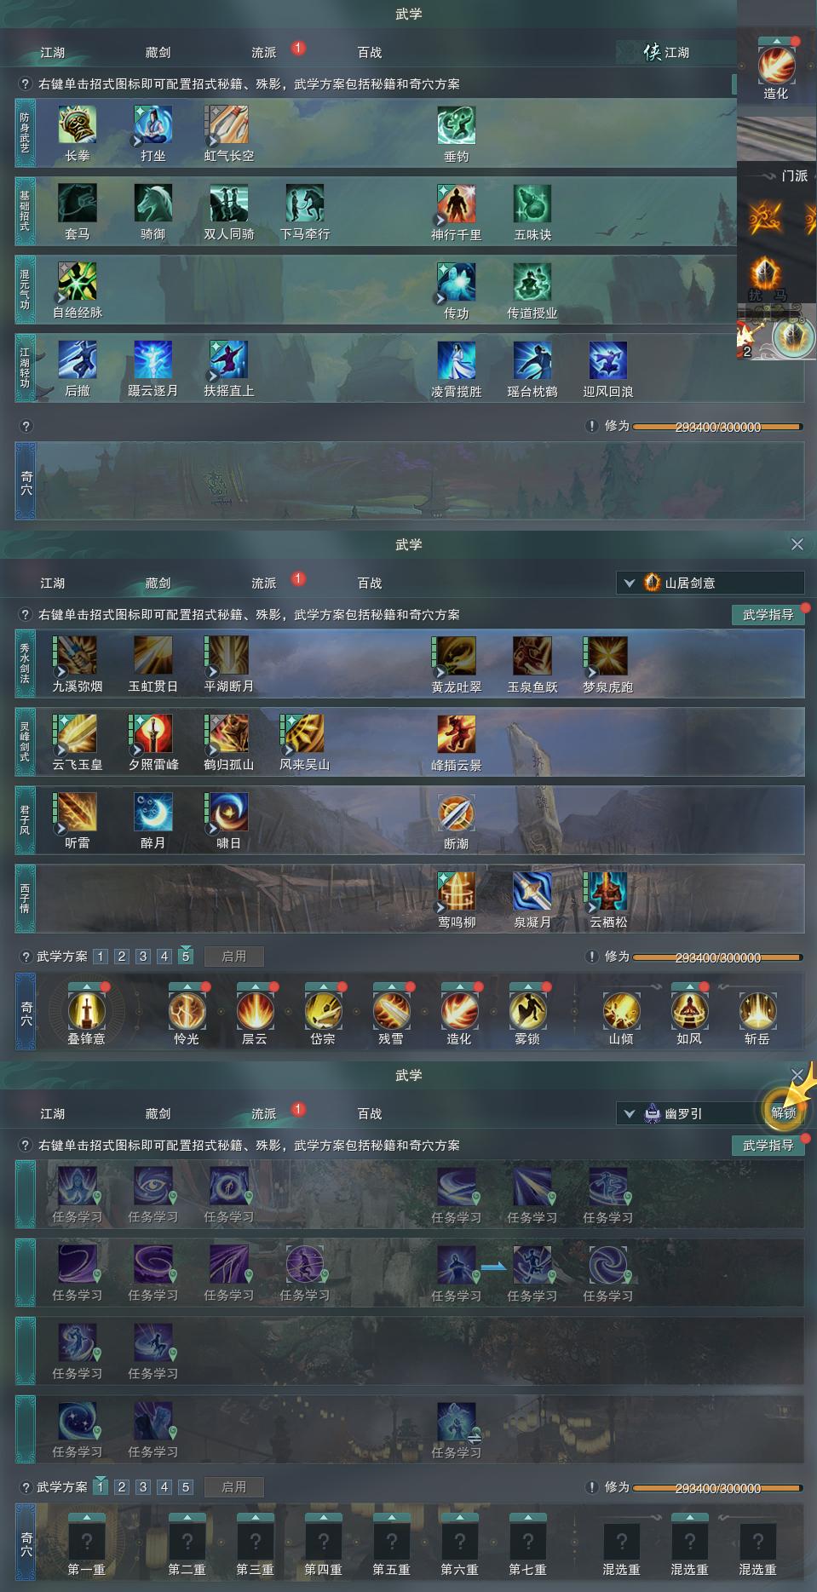Click 武学指导 button in 山居剑意 panel

click(768, 615)
